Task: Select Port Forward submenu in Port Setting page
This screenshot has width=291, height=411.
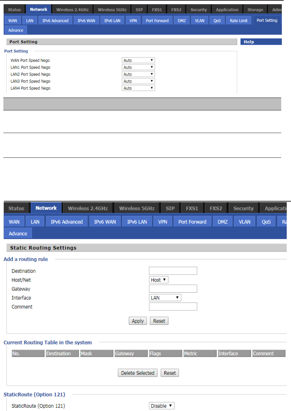Action: (x=157, y=20)
